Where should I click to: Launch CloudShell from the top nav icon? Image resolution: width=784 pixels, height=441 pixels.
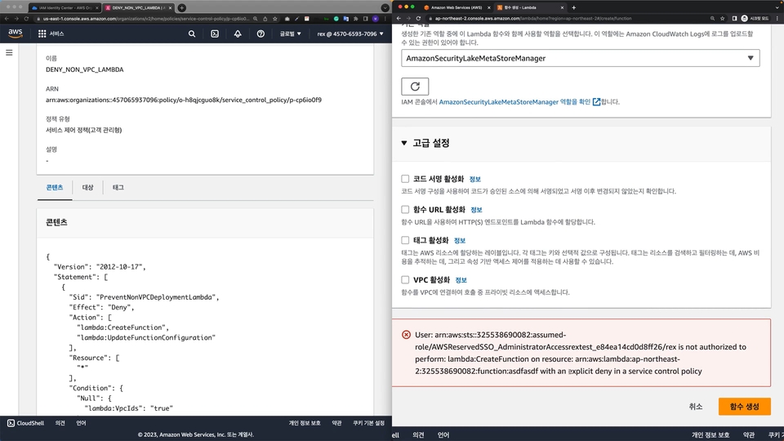215,33
